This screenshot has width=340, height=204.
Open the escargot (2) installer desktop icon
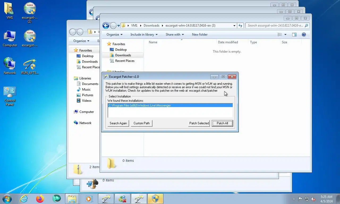click(x=29, y=13)
